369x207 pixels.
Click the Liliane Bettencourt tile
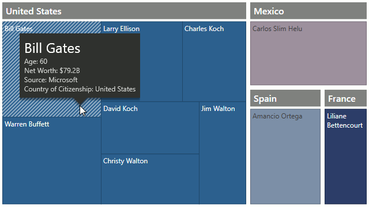point(345,156)
